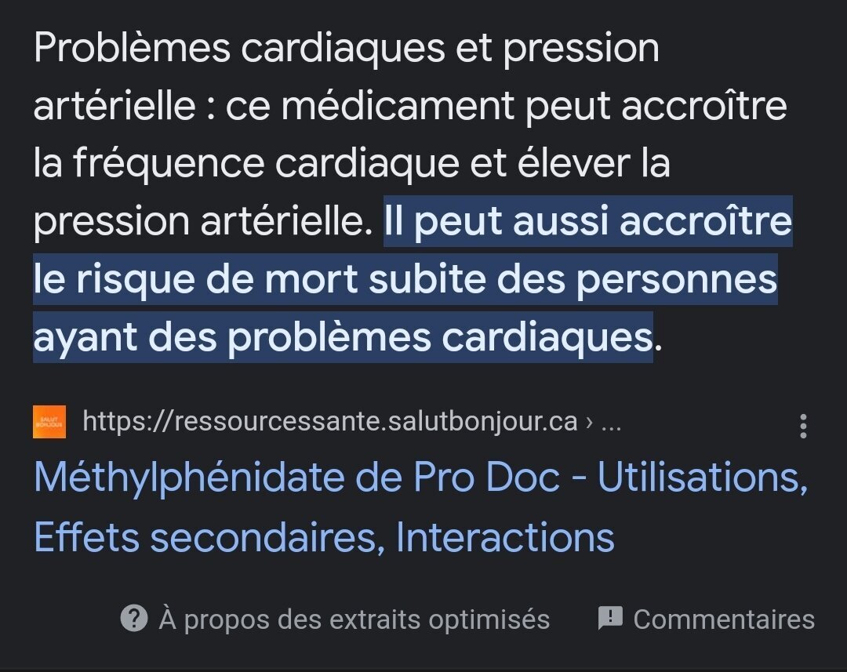The image size is (847, 672).
Task: Tap "À propos des extraits optimisés"
Action: [354, 619]
